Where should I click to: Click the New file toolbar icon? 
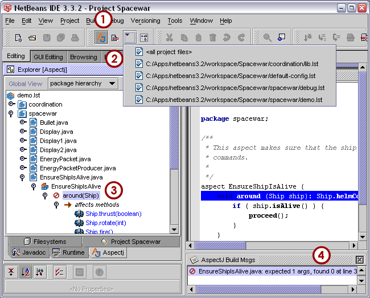[19, 38]
